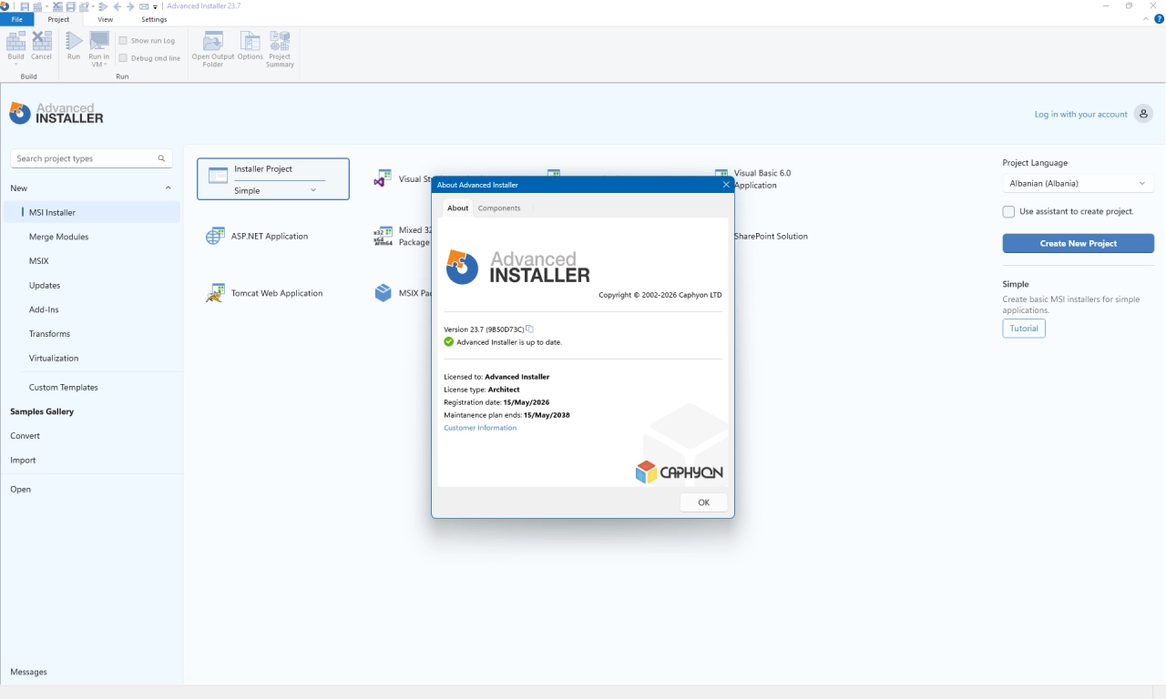Open the help question mark icon
Screen dimensions: 1166x699
pos(1159,18)
